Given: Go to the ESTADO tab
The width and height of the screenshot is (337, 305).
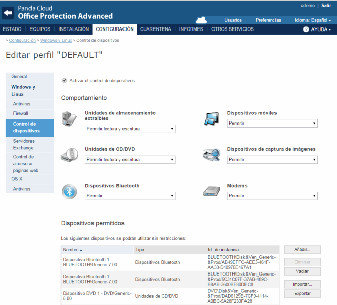Looking at the screenshot, I should tap(12, 29).
